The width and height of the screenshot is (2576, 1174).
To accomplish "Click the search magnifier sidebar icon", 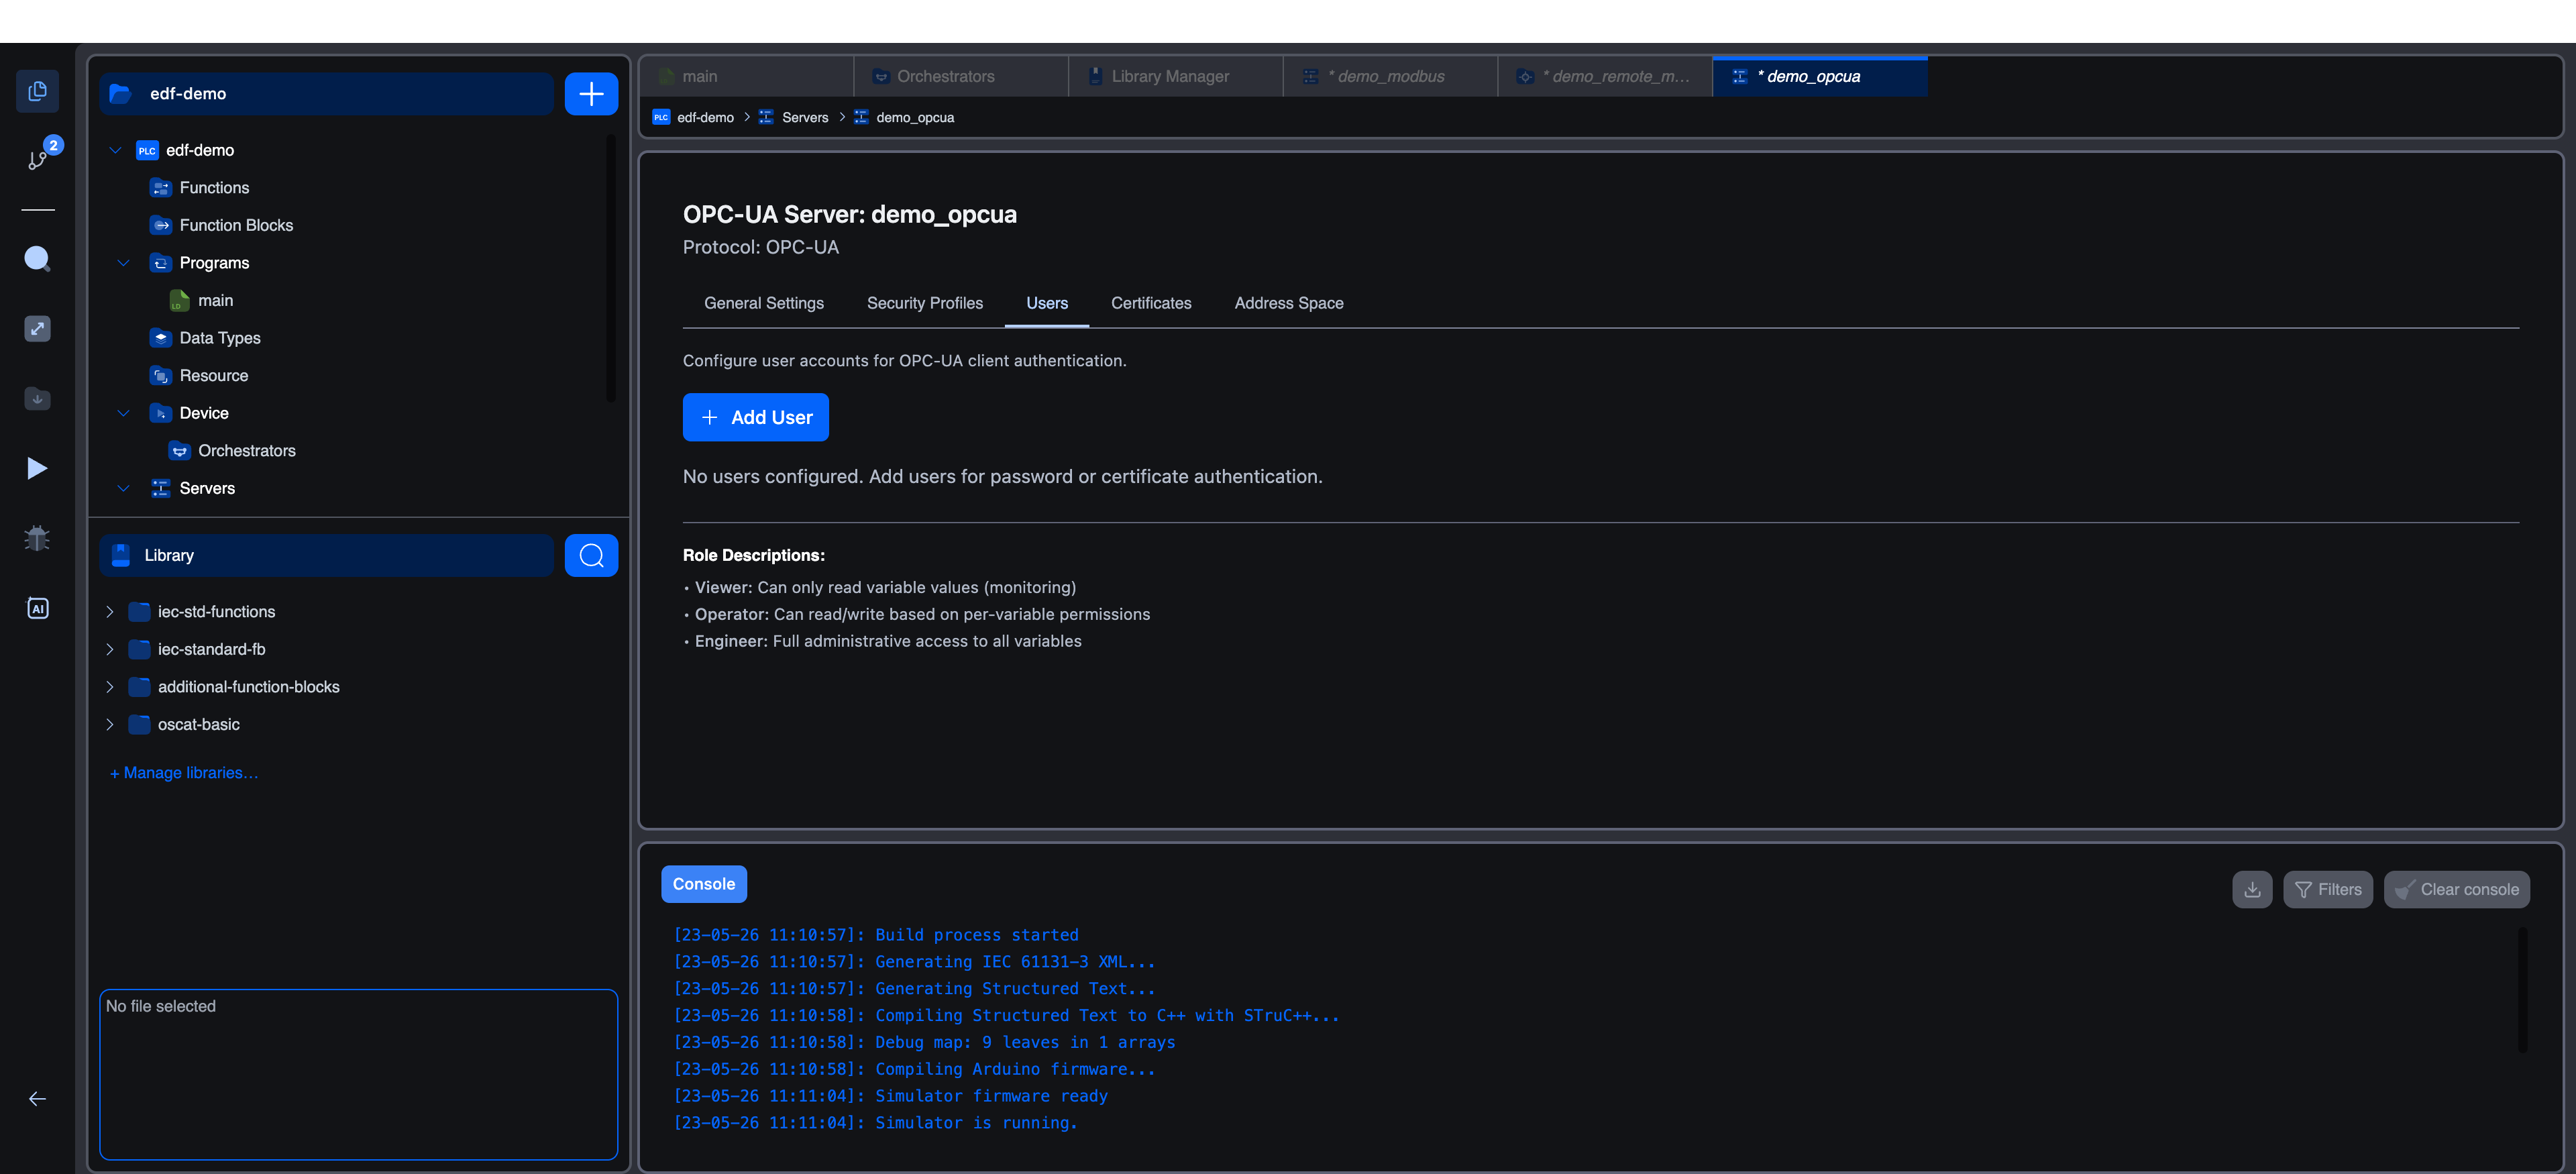I will pos(37,259).
